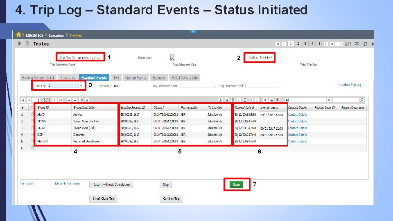393x221 pixels.
Task: Click the shuffle arrows icon near /187
Action: (357, 44)
